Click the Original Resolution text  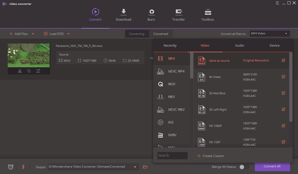click(256, 60)
